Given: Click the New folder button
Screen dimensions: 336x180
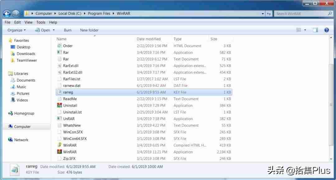Looking at the screenshot, I should [89, 30].
